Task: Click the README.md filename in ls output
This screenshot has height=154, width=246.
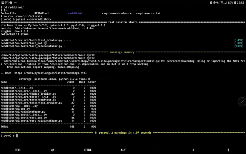Action: (42, 13)
